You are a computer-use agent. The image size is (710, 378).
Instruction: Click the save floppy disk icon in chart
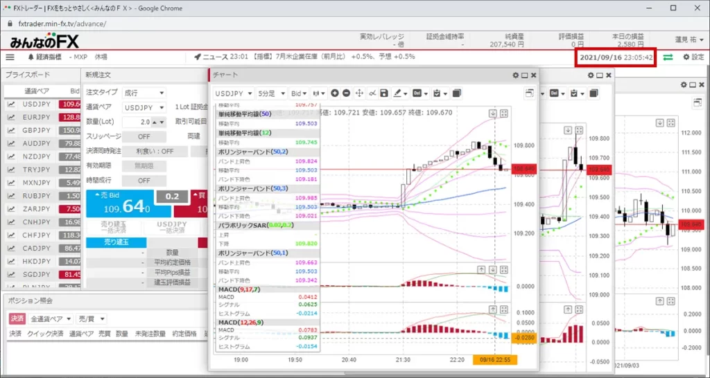(x=383, y=93)
